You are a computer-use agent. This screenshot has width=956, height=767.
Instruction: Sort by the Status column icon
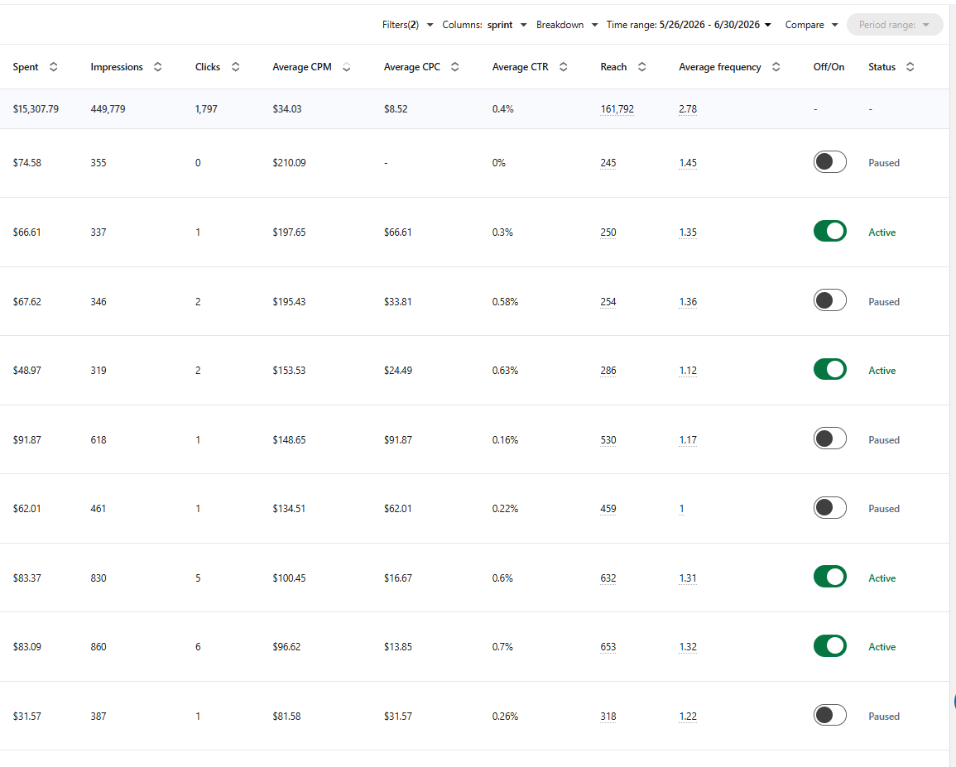(x=910, y=67)
